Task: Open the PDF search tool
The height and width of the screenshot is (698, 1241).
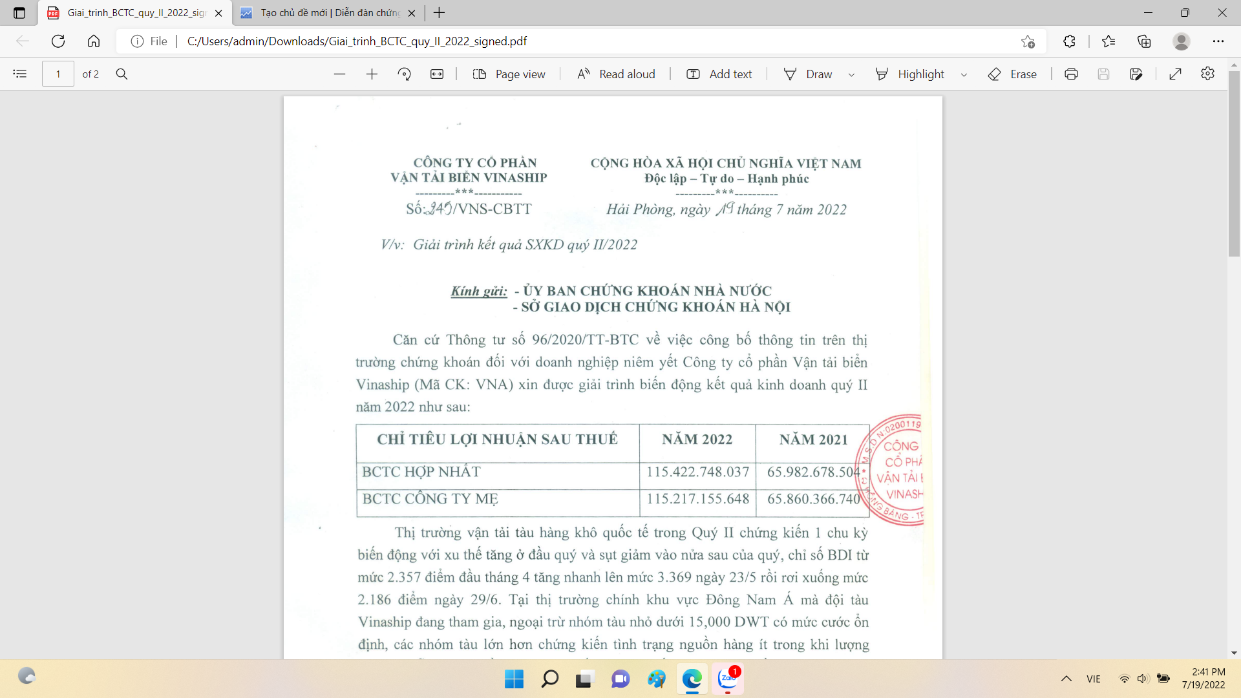Action: (122, 74)
